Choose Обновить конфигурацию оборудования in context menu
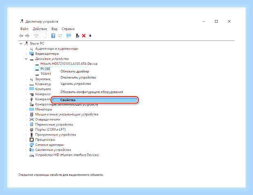Viewport: 253px width, 195px height. click(x=92, y=92)
